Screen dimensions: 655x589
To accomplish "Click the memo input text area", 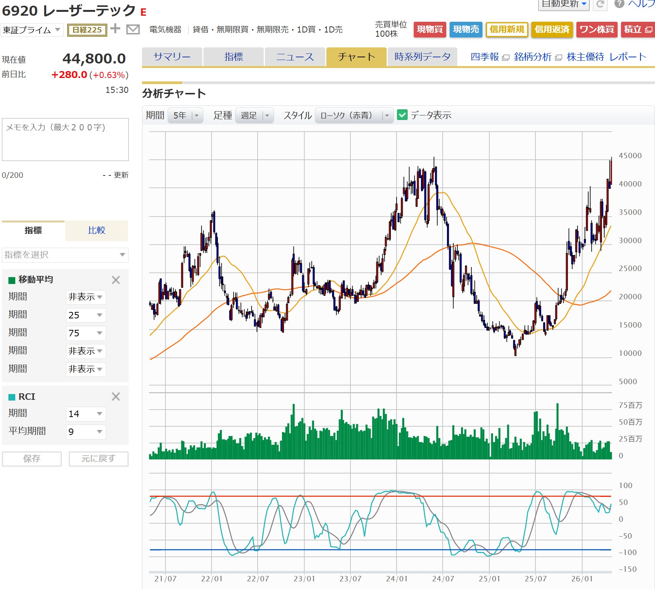I will (65, 140).
